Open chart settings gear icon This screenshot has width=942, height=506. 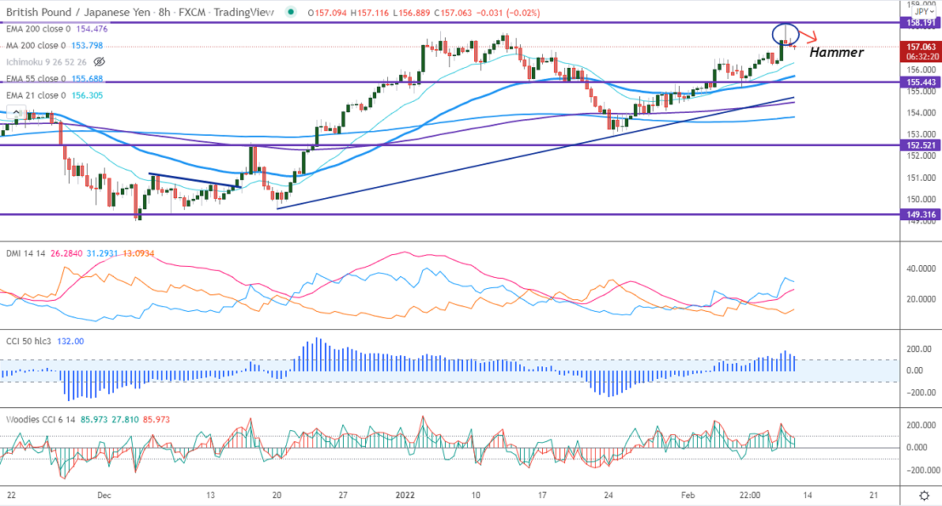click(x=925, y=496)
